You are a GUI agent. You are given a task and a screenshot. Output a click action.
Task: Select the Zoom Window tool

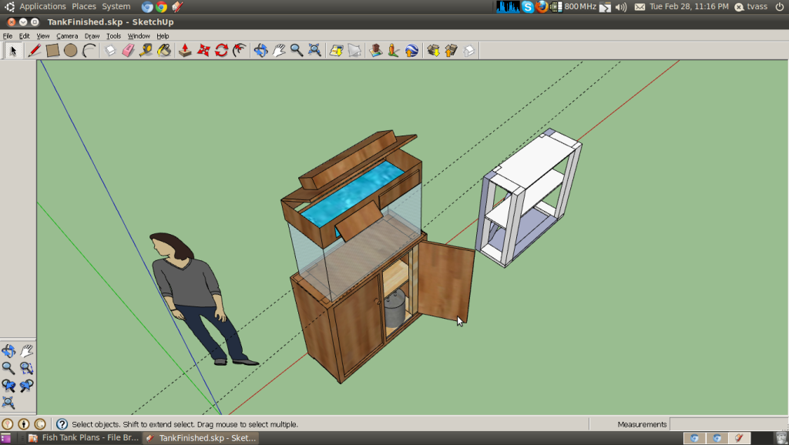click(x=27, y=368)
